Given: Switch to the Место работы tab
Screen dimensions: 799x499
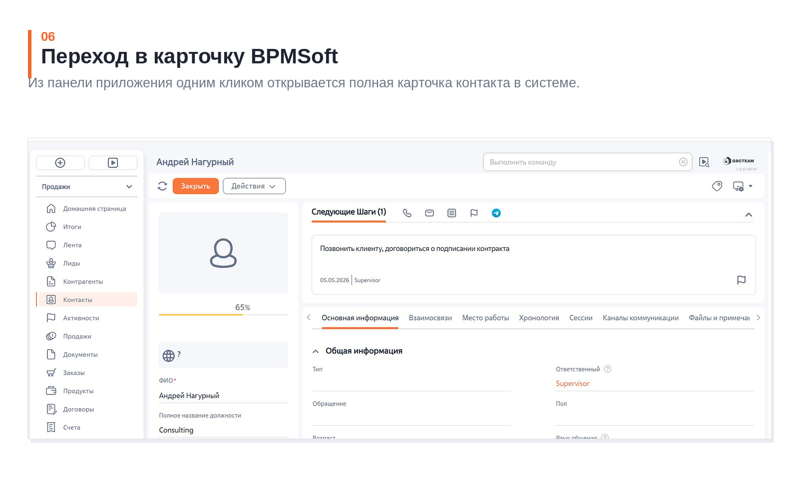Looking at the screenshot, I should [x=485, y=318].
